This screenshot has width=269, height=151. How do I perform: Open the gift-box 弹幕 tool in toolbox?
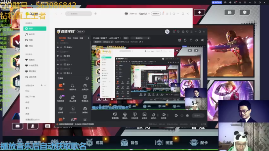85,110
